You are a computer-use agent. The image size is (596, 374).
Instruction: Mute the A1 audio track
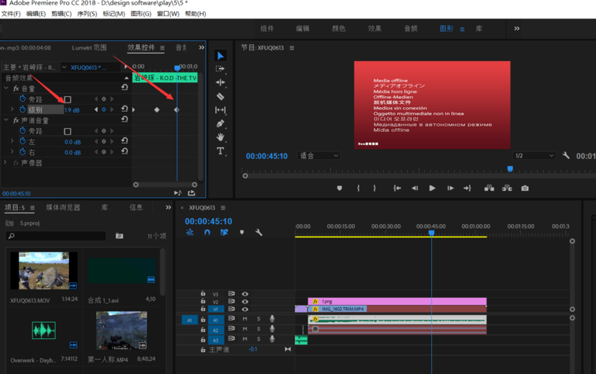tap(245, 319)
